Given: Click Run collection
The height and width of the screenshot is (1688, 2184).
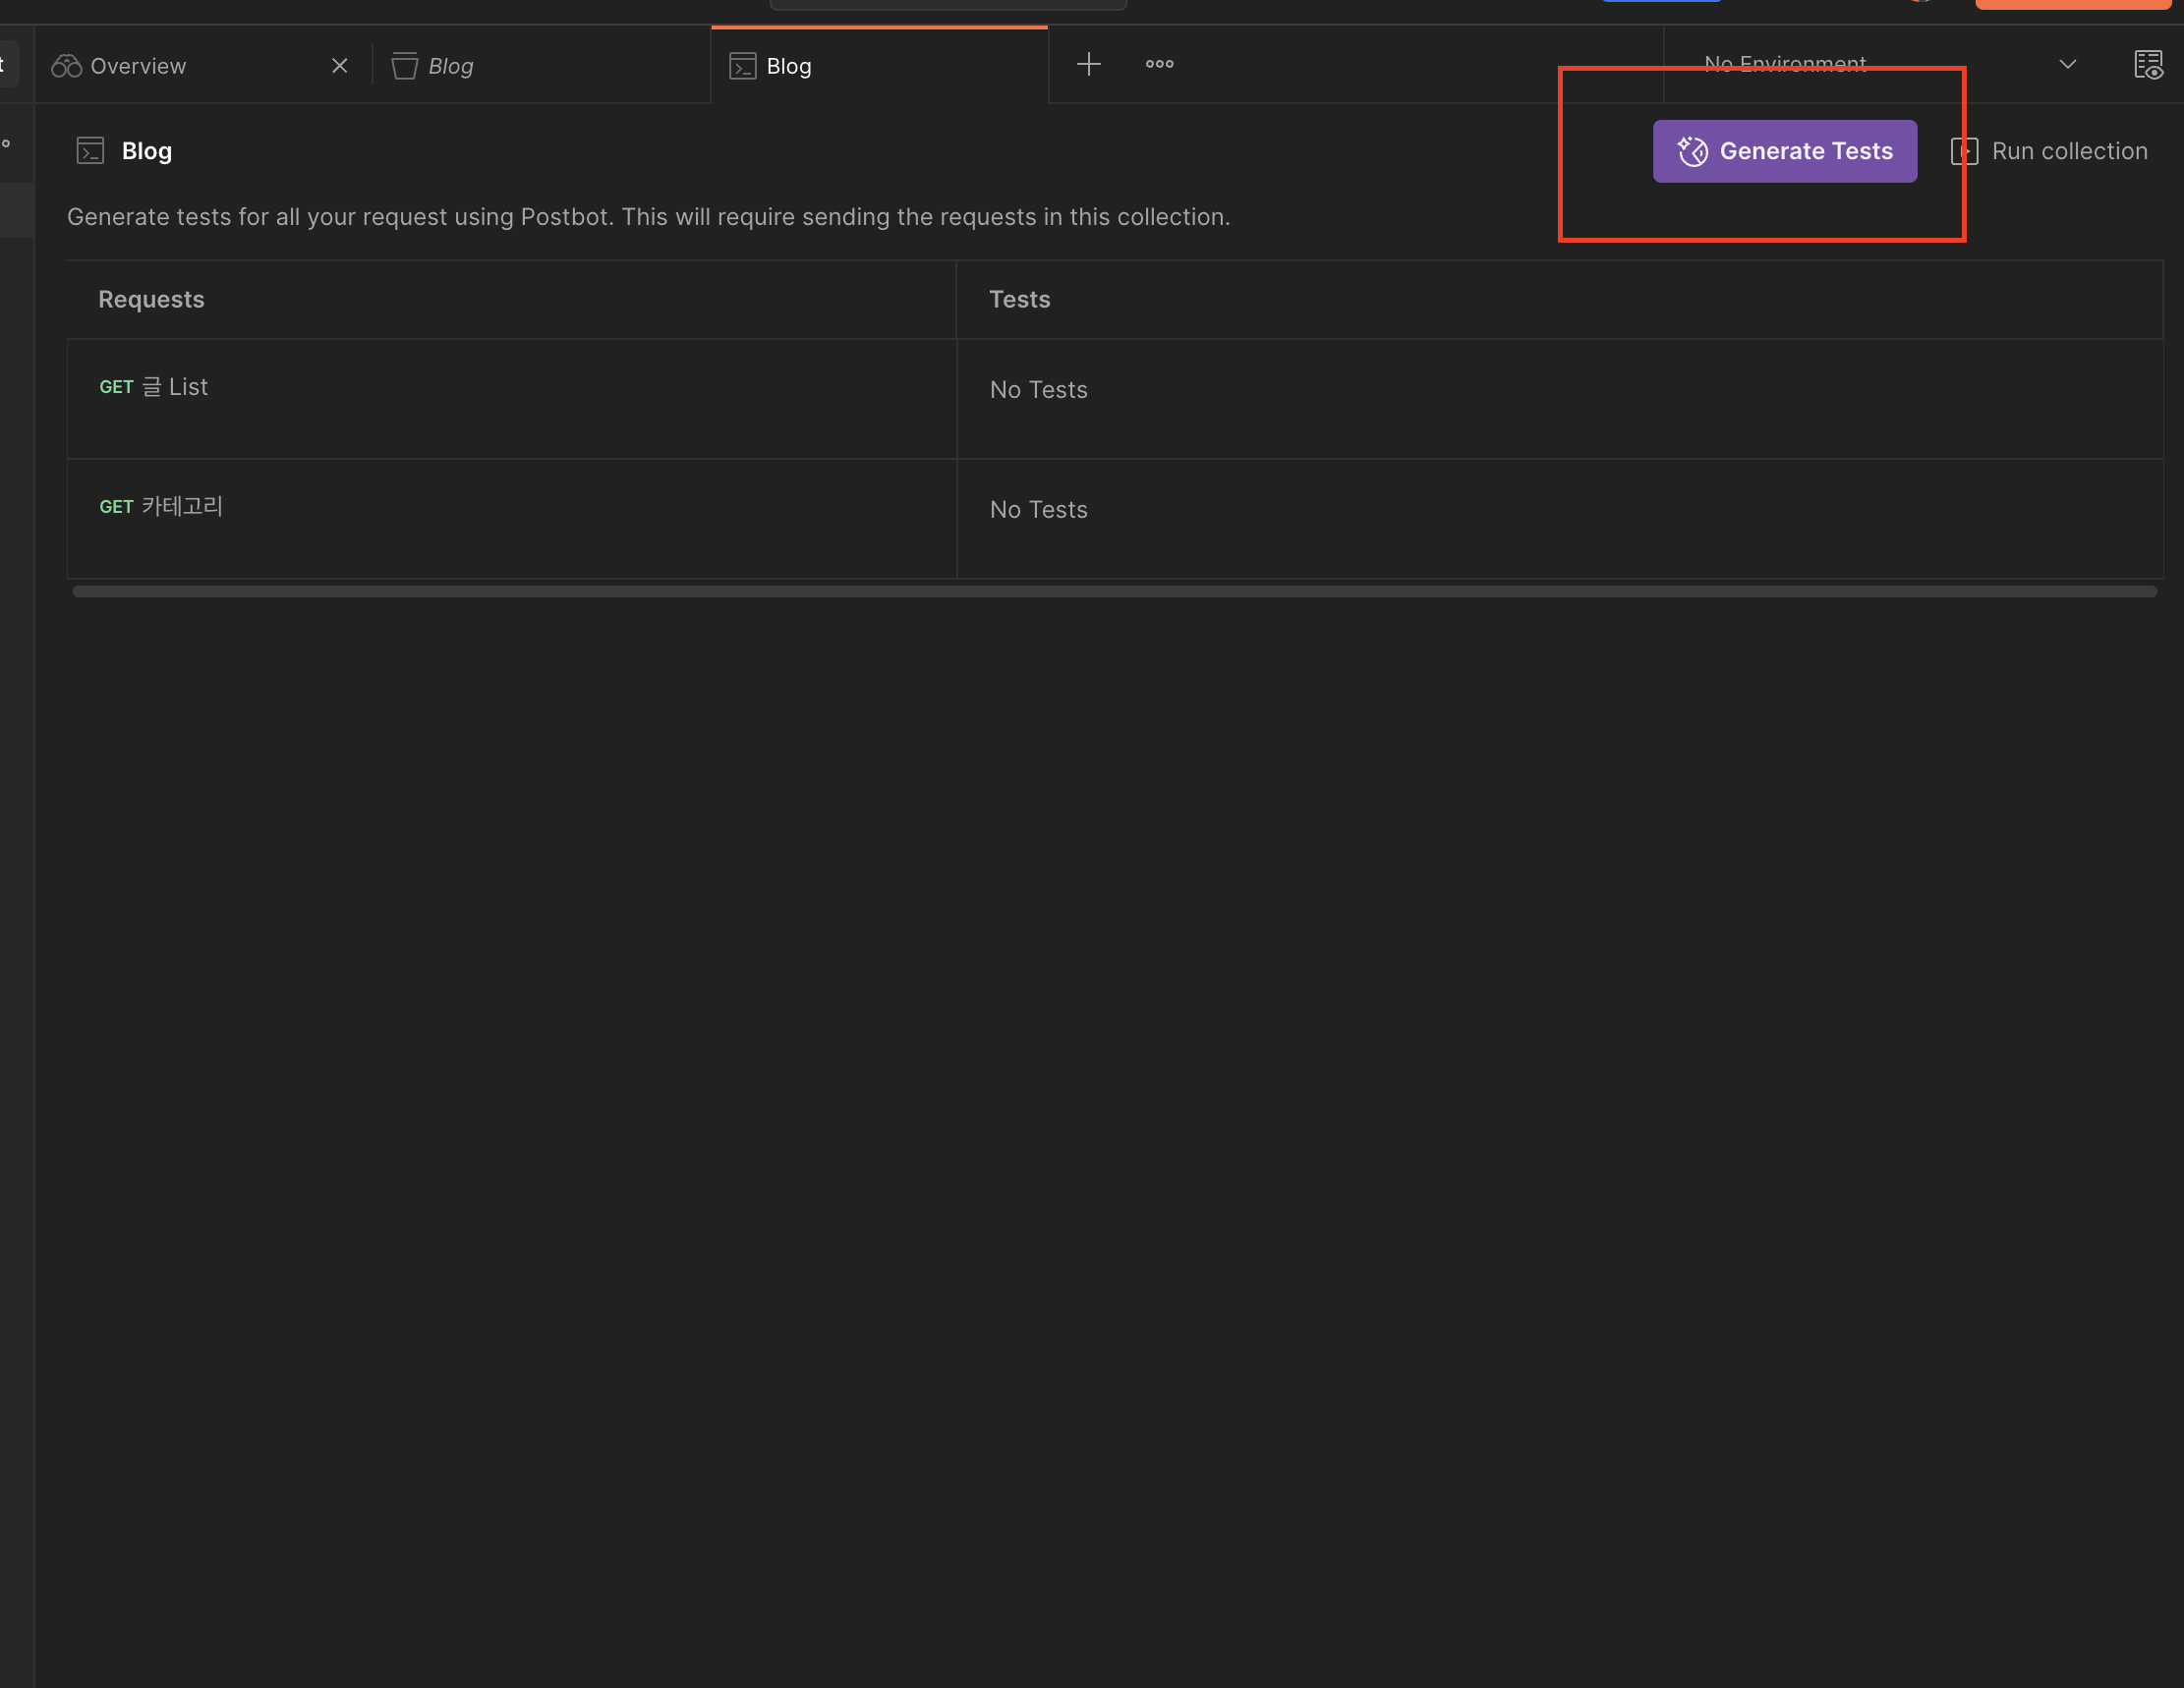Looking at the screenshot, I should point(2068,151).
